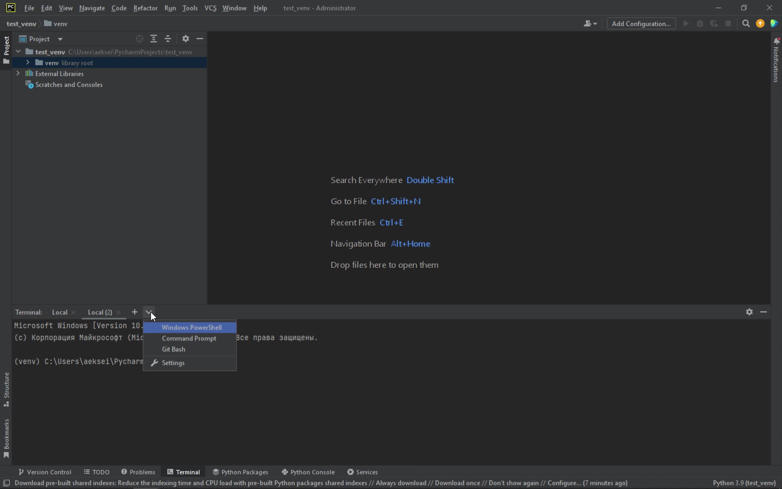Hide the Project tool window
This screenshot has width=782, height=489.
pyautogui.click(x=200, y=39)
